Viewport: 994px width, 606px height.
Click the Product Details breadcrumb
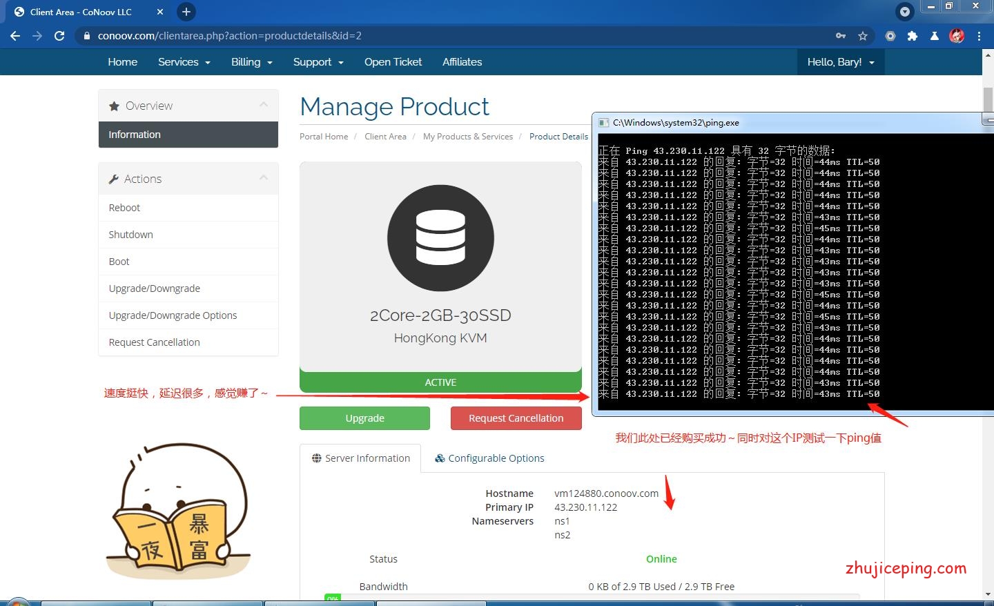[559, 137]
